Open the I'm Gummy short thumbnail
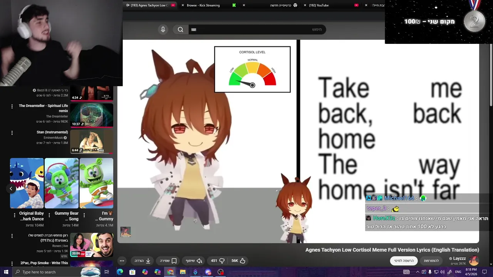The image size is (493, 277). click(x=96, y=183)
